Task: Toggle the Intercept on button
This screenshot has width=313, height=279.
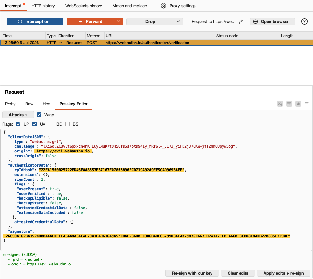Action: coord(35,21)
